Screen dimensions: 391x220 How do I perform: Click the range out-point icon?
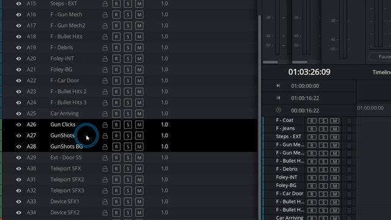tap(279, 98)
